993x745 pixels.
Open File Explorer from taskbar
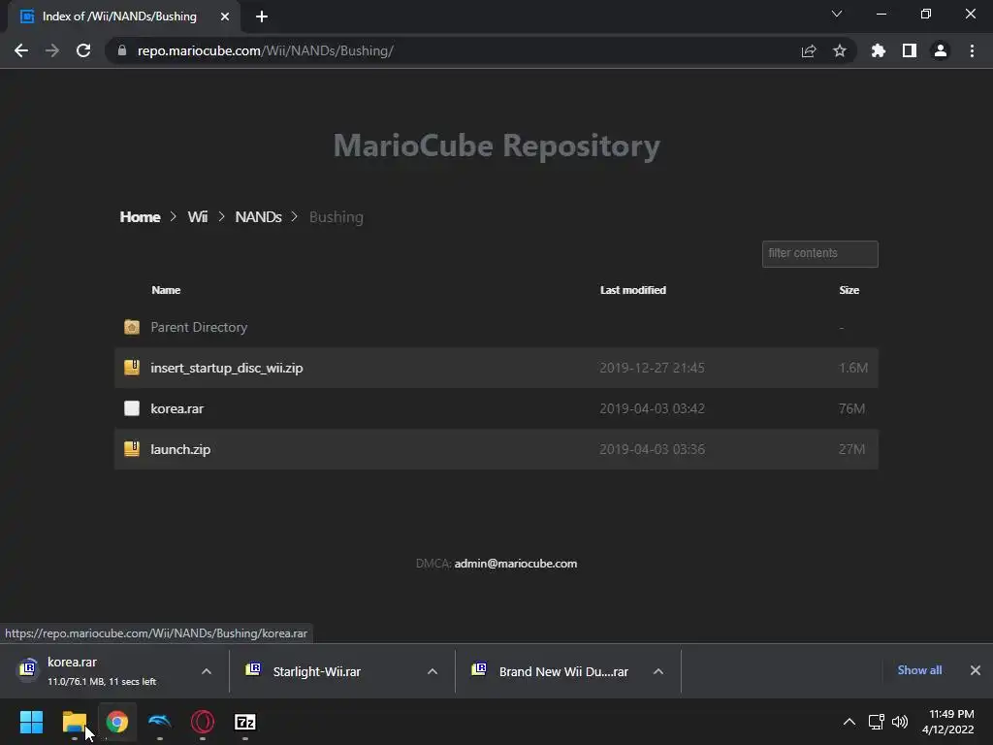(x=74, y=722)
